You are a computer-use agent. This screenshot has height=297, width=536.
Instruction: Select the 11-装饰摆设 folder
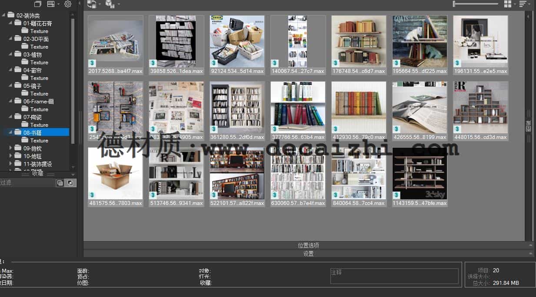coord(37,164)
